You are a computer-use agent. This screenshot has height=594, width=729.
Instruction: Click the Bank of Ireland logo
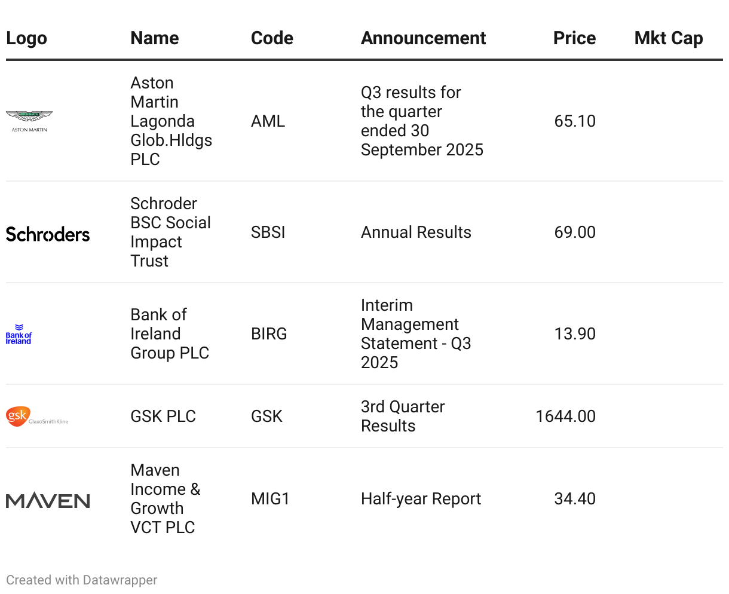[19, 334]
